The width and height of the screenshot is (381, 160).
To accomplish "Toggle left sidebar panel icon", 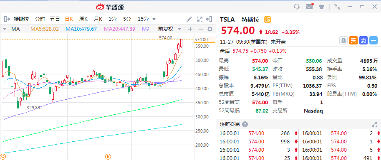I will (7, 19).
